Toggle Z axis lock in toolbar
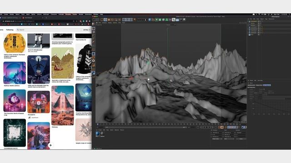 130,19
